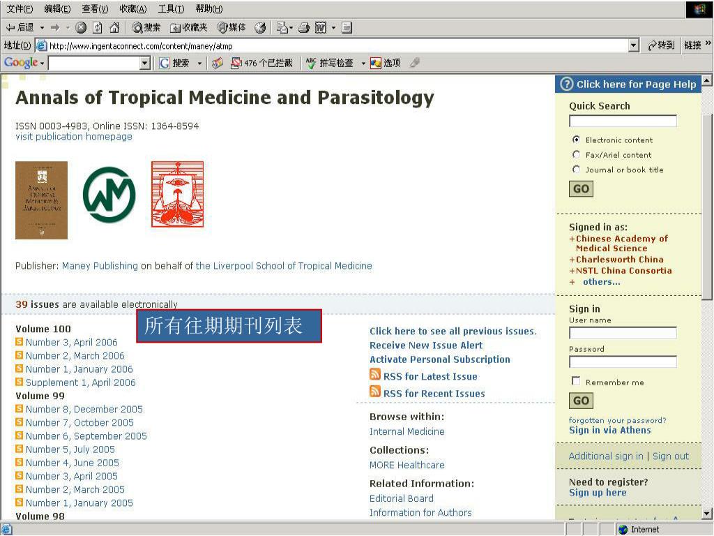Screen dimensions: 714x536
Task: Open the Google search button dropdown arrow
Action: point(199,63)
